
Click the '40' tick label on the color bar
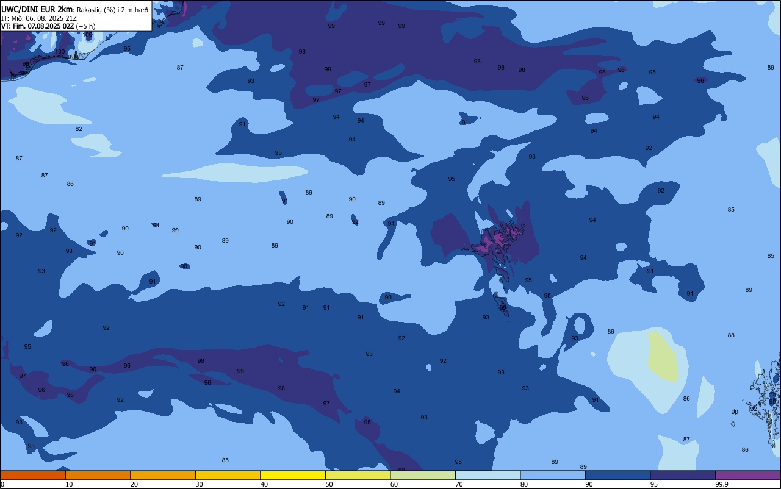pos(264,484)
